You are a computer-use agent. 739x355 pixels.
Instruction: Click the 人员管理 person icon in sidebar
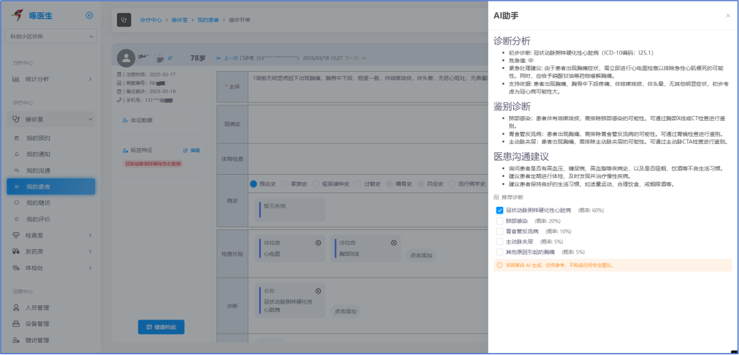click(x=16, y=308)
